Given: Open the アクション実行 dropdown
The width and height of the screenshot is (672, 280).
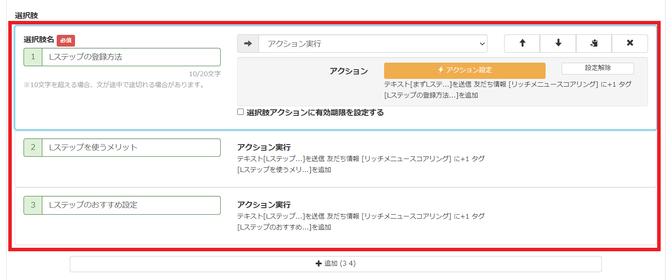Looking at the screenshot, I should click(x=373, y=44).
